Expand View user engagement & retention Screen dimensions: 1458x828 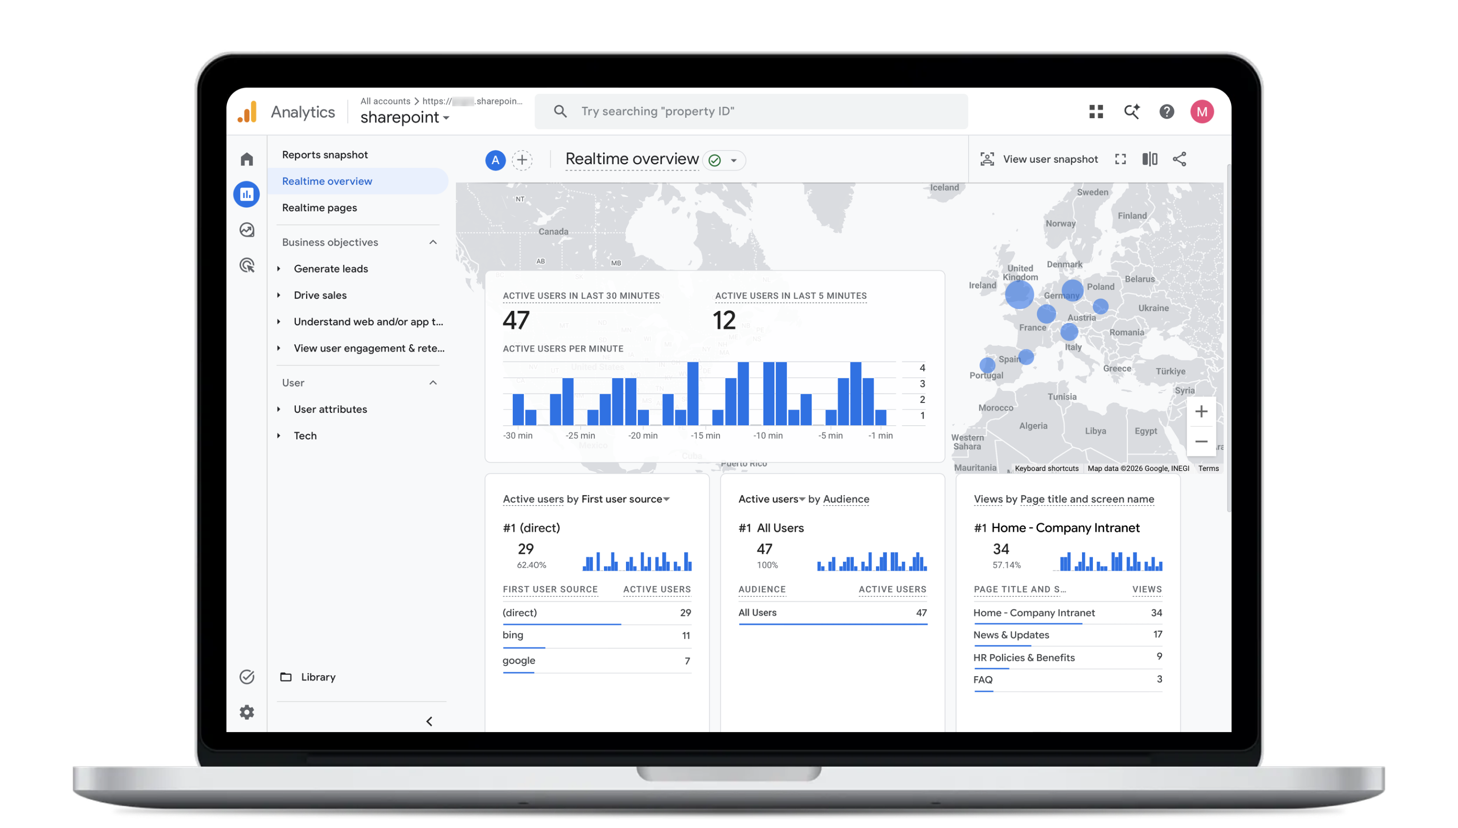(278, 348)
